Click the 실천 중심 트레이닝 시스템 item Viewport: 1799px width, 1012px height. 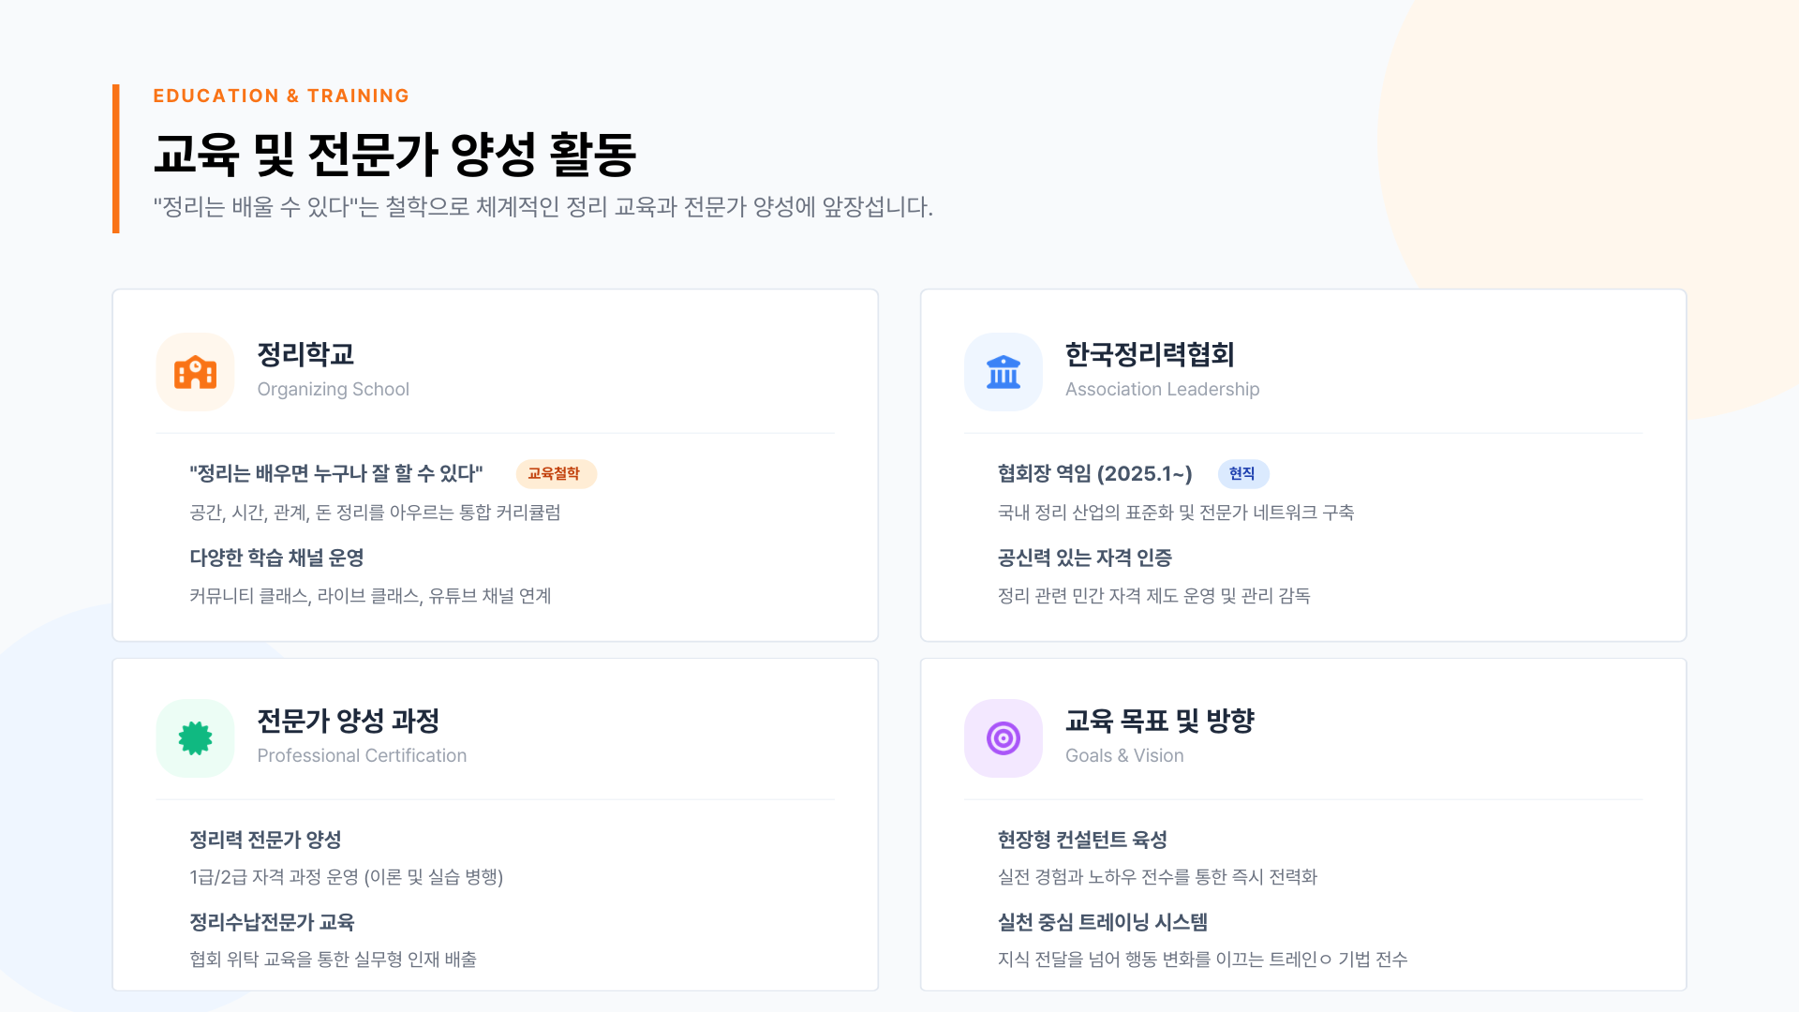pyautogui.click(x=1102, y=923)
